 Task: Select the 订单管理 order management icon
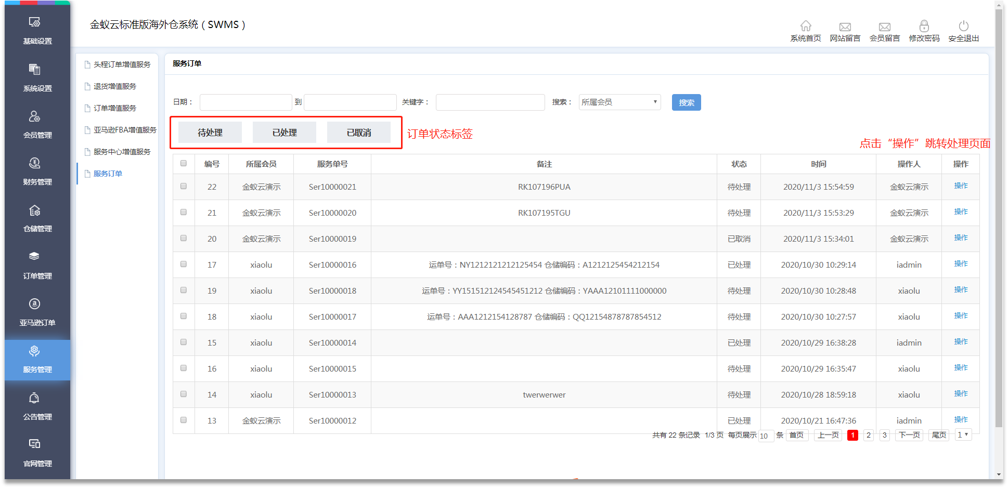click(34, 257)
